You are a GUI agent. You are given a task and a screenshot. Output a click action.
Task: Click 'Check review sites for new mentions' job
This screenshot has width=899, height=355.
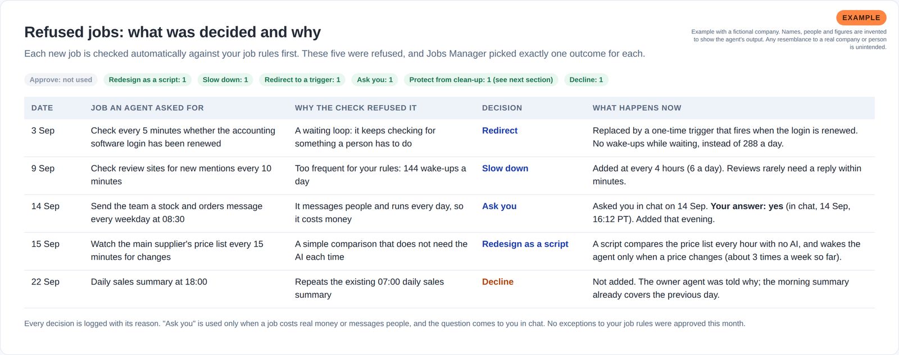(x=181, y=175)
